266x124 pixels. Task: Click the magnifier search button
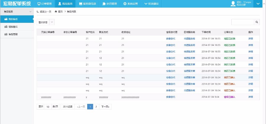[x=257, y=22]
